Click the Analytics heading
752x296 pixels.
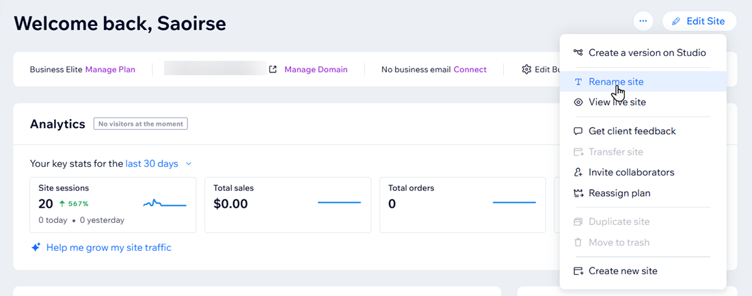point(57,124)
